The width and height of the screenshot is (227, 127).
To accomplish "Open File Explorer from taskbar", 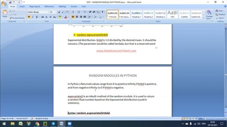I will point(12,124).
